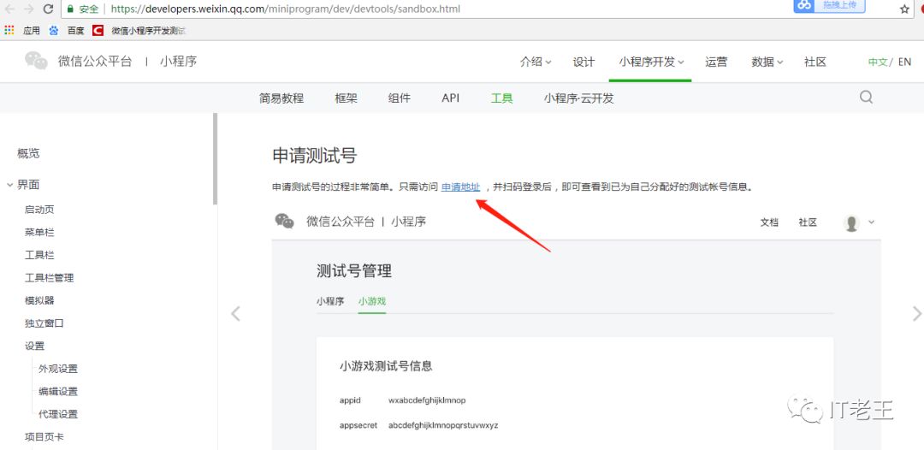Click the address bar URL
Screen dimensions: 924x450
pyautogui.click(x=286, y=9)
